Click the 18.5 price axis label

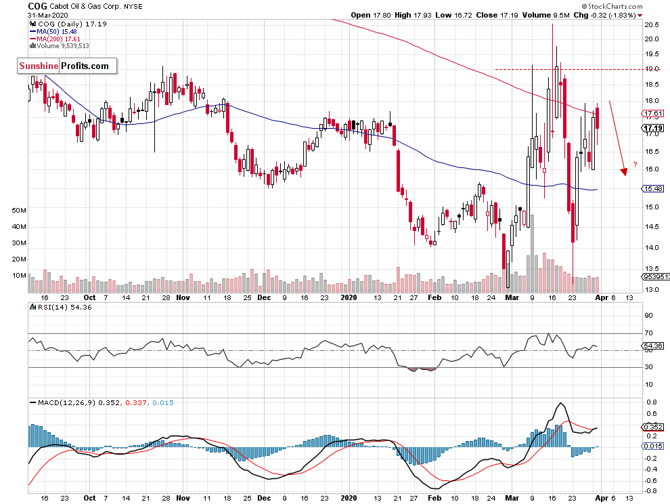click(x=652, y=85)
